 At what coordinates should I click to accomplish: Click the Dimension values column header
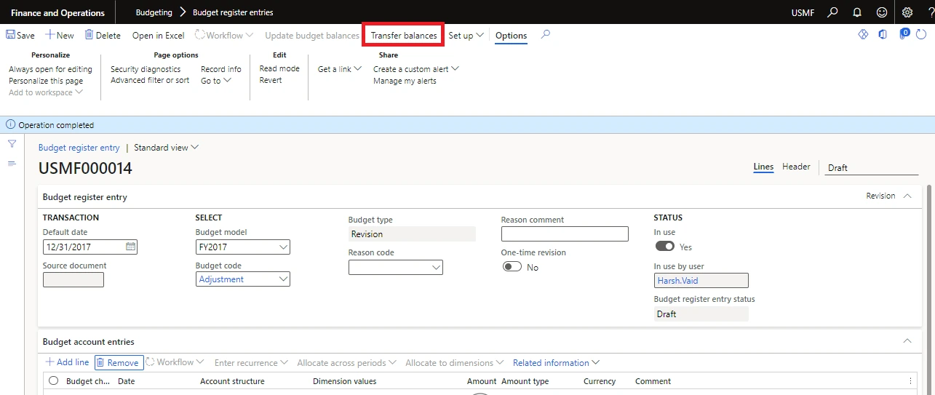coord(344,381)
